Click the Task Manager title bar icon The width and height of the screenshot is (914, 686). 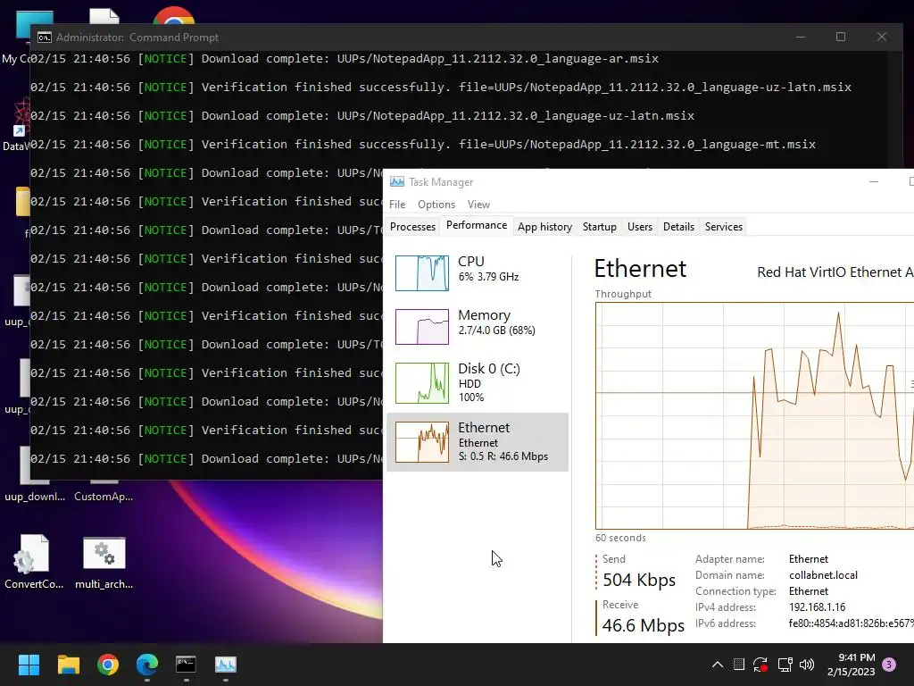(x=397, y=182)
